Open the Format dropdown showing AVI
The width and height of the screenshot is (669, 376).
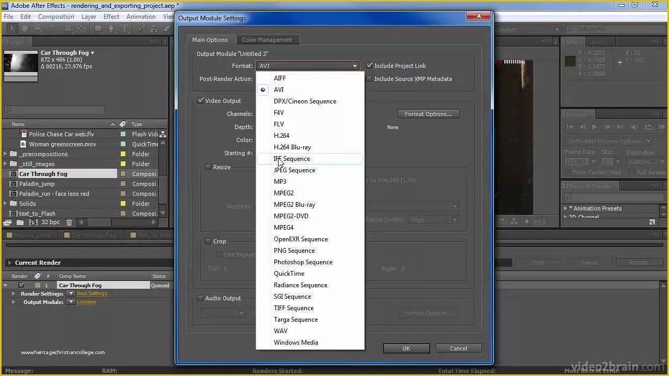[x=307, y=66]
